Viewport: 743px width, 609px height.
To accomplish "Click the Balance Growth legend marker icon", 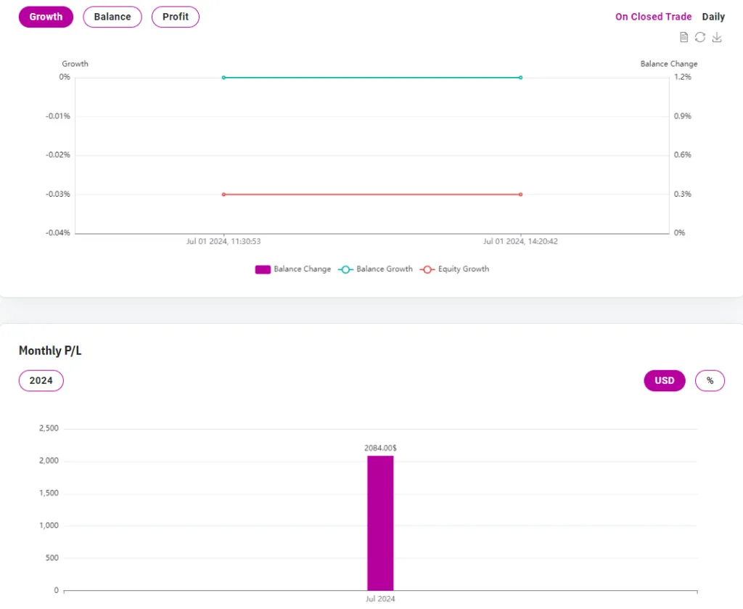I will tap(346, 269).
